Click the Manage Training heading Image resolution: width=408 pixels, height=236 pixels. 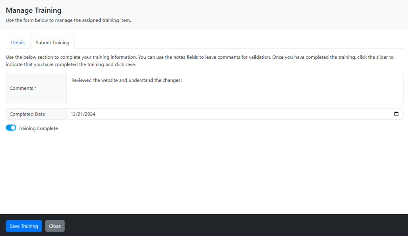pyautogui.click(x=33, y=10)
